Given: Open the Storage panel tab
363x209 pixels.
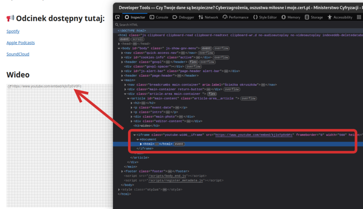Looking at the screenshot, I should [314, 17].
